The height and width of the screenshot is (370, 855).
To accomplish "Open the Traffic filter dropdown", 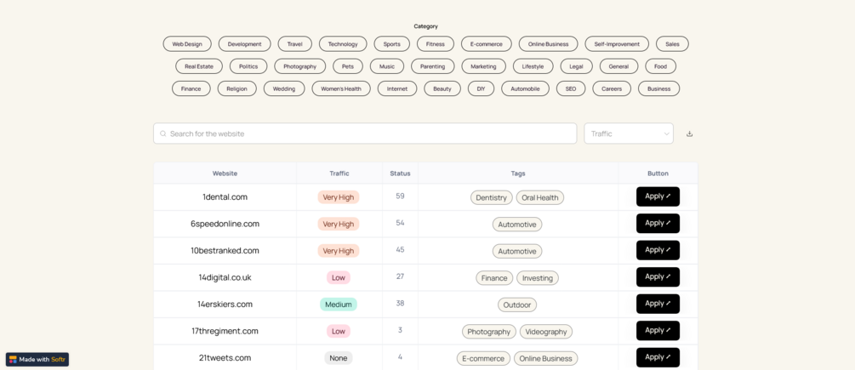I will [x=628, y=134].
